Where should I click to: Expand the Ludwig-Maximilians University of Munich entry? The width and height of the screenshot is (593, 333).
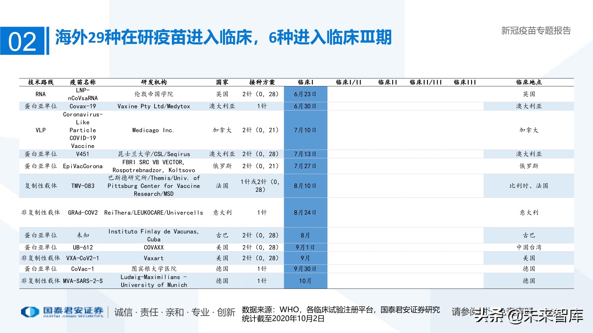[x=153, y=281]
